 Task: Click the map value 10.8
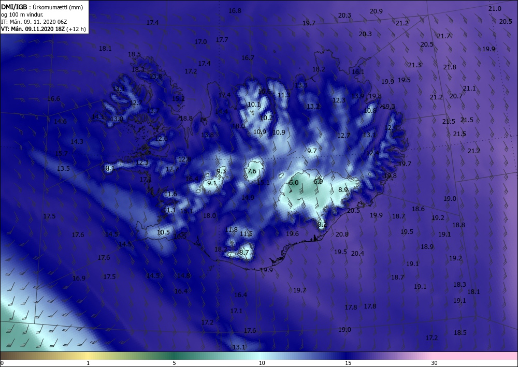click(370, 111)
